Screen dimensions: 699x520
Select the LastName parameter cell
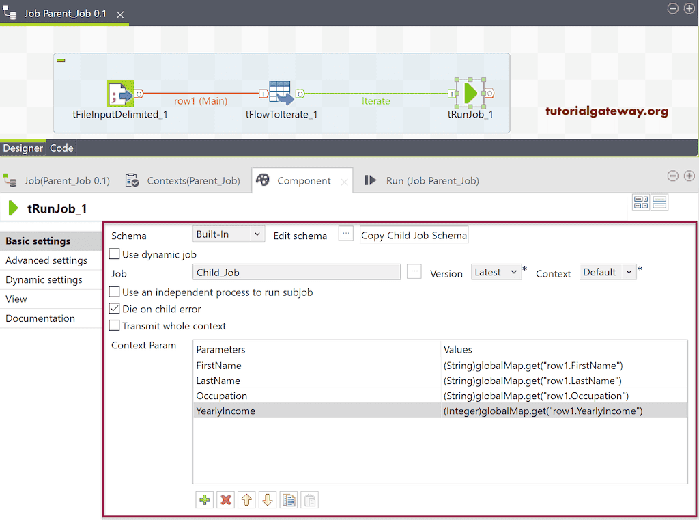(x=317, y=381)
